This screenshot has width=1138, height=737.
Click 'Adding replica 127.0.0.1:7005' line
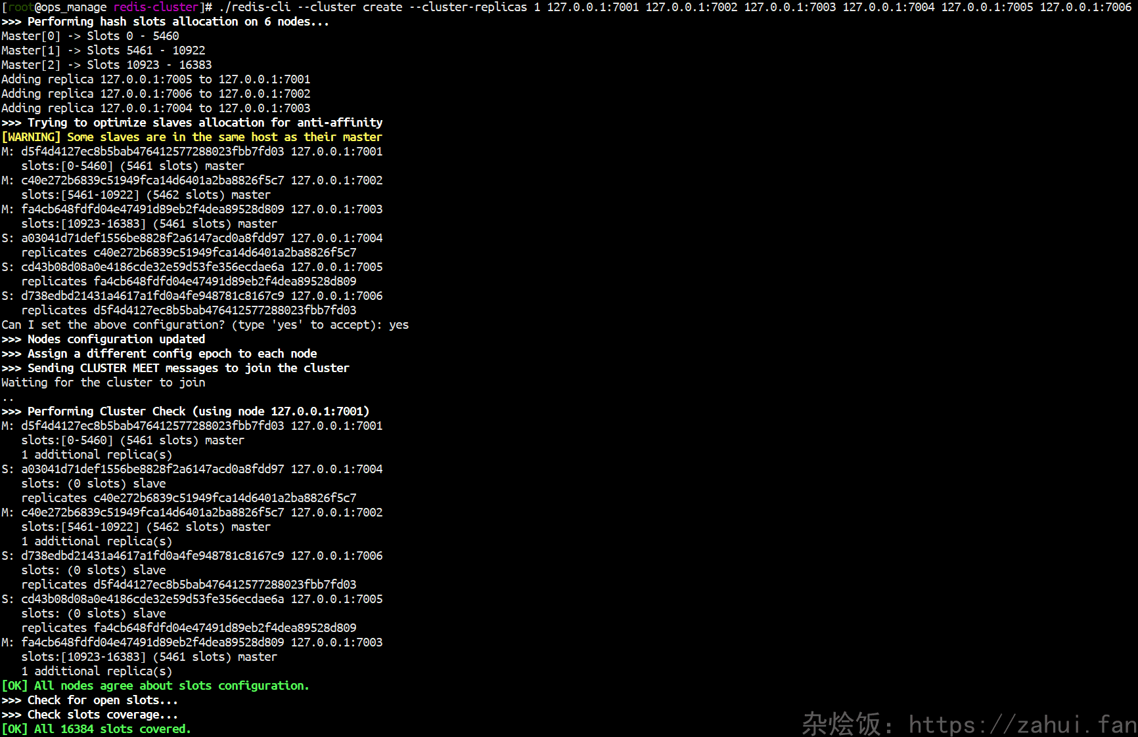click(x=156, y=79)
